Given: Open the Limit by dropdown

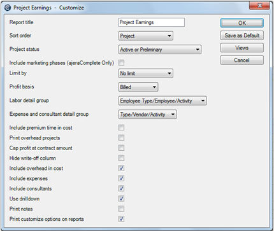Looking at the screenshot, I should click(146, 73).
